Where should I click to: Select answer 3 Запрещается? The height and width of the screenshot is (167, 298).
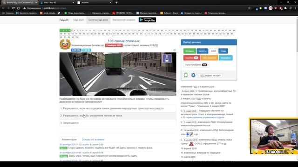click(118, 123)
